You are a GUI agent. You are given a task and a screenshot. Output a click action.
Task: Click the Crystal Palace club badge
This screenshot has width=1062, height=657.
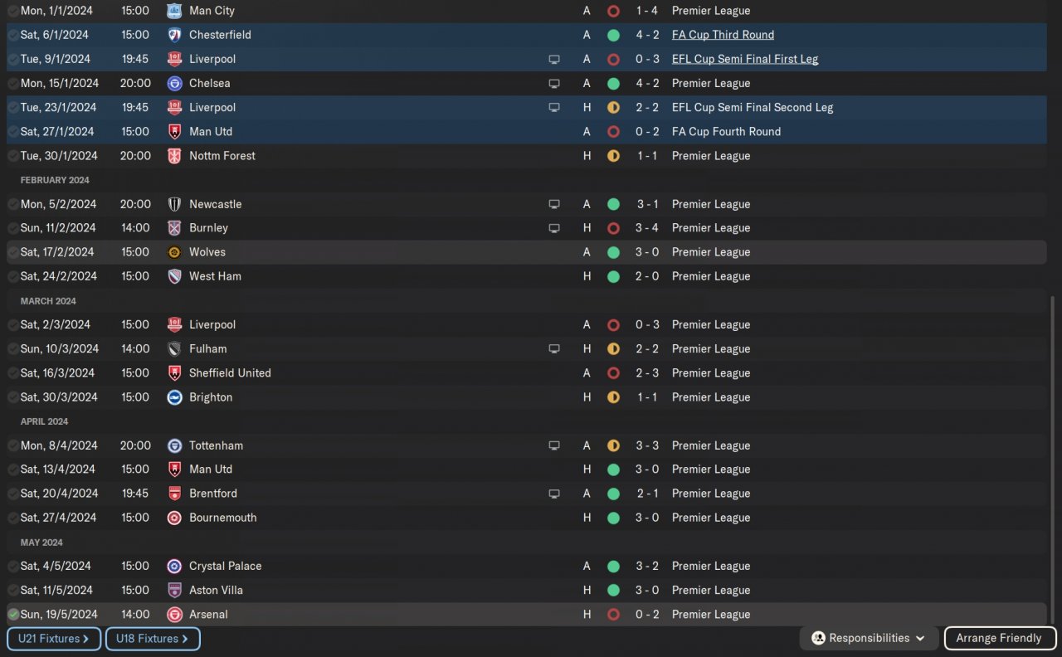pyautogui.click(x=174, y=567)
